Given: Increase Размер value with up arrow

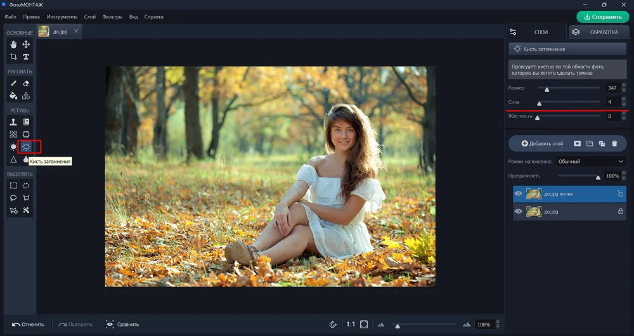Looking at the screenshot, I should tap(623, 86).
